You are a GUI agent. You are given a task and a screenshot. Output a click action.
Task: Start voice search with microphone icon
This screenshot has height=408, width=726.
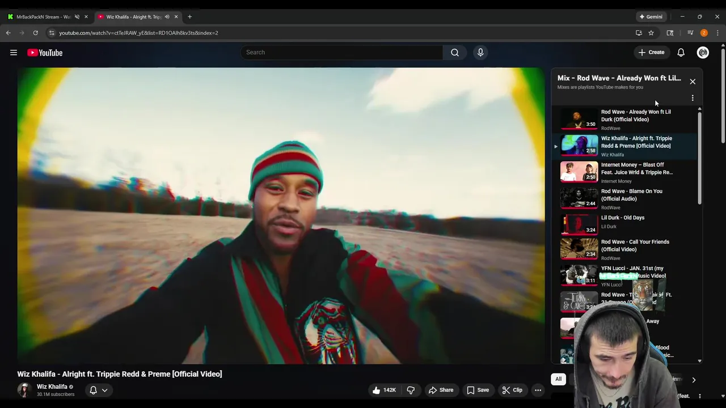480,52
